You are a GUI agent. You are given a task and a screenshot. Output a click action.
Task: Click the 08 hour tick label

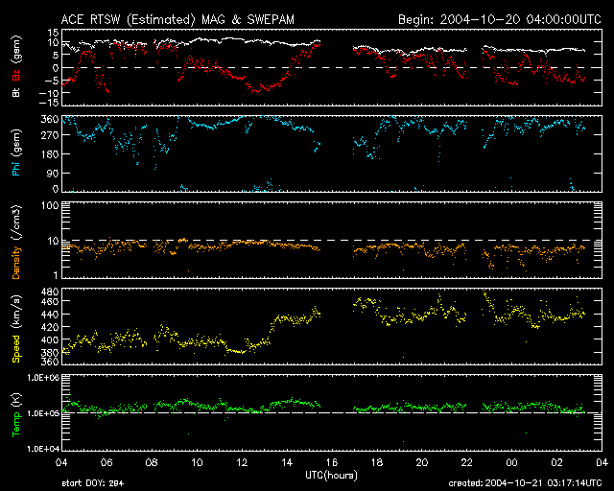coord(152,462)
